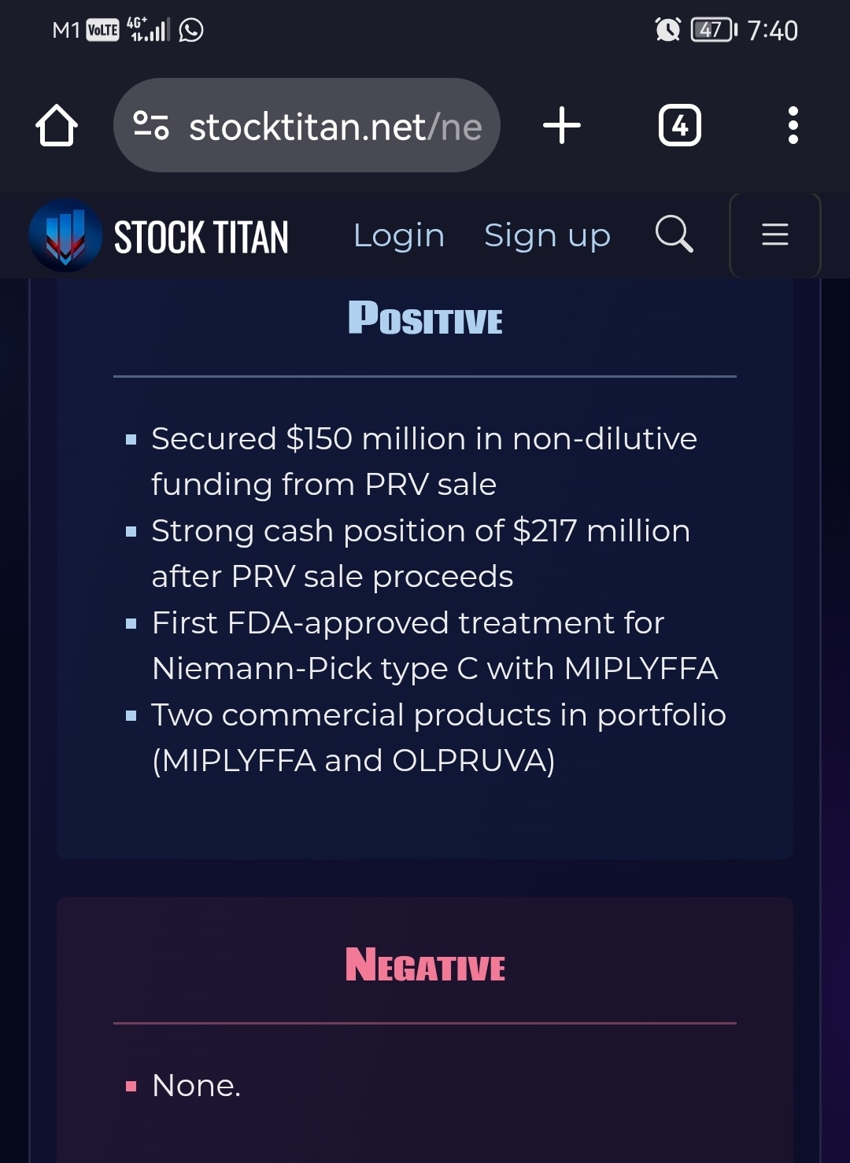Open a new tab with plus icon
The height and width of the screenshot is (1163, 850).
(x=562, y=125)
